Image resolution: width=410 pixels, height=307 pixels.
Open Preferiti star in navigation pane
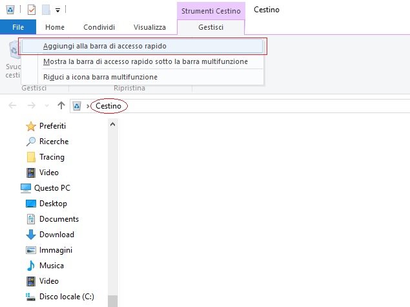pyautogui.click(x=52, y=126)
